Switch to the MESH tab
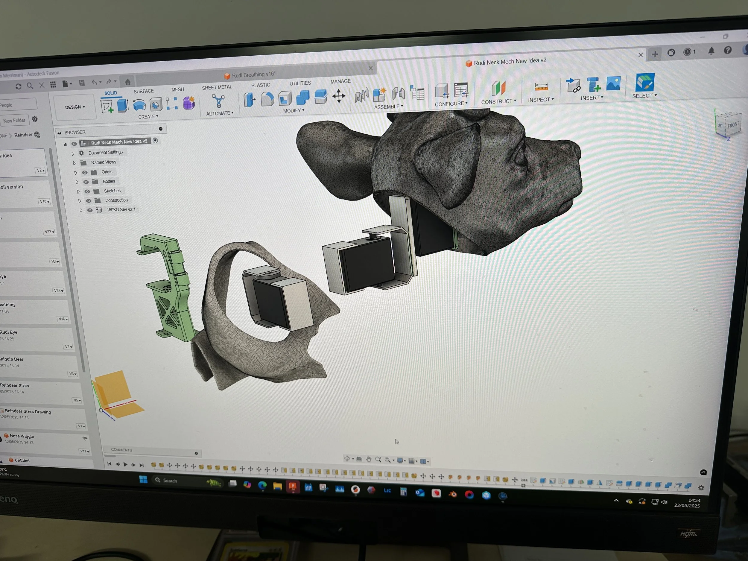Viewport: 748px width, 561px height. coord(177,89)
